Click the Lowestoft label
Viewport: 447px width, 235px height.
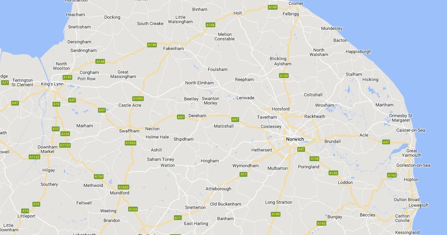point(419,205)
